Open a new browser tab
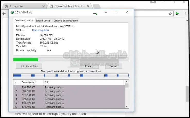 coord(97,6)
